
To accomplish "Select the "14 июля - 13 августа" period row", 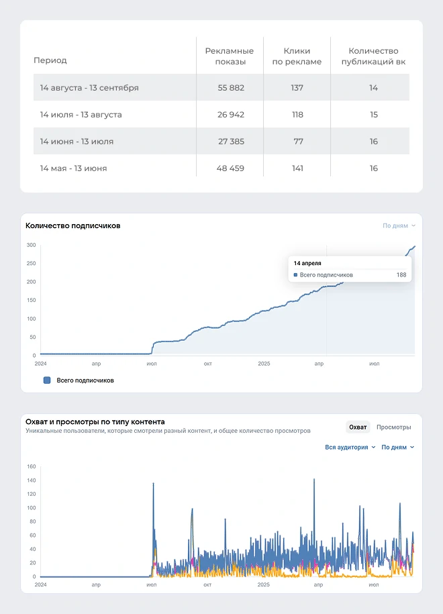I will (x=81, y=115).
